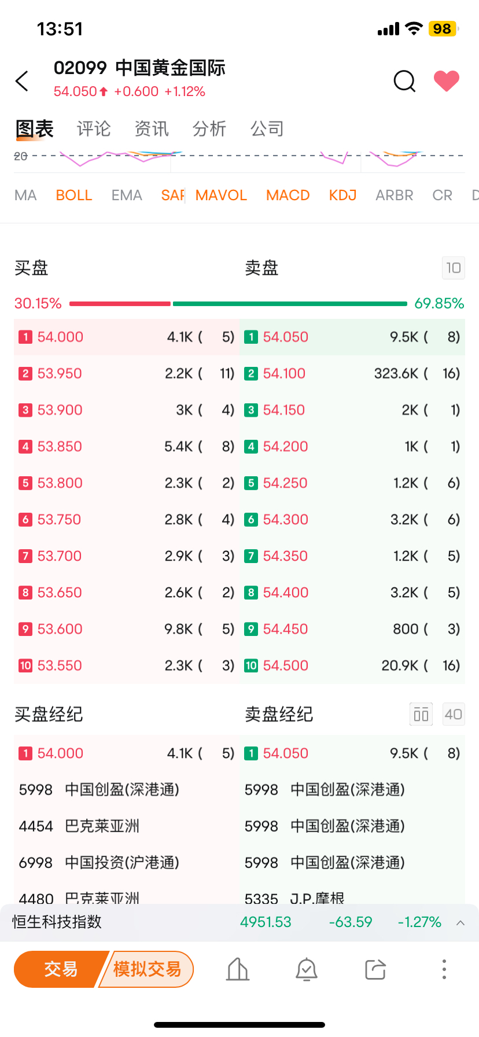Open order book depth selector showing 10

pos(453,268)
